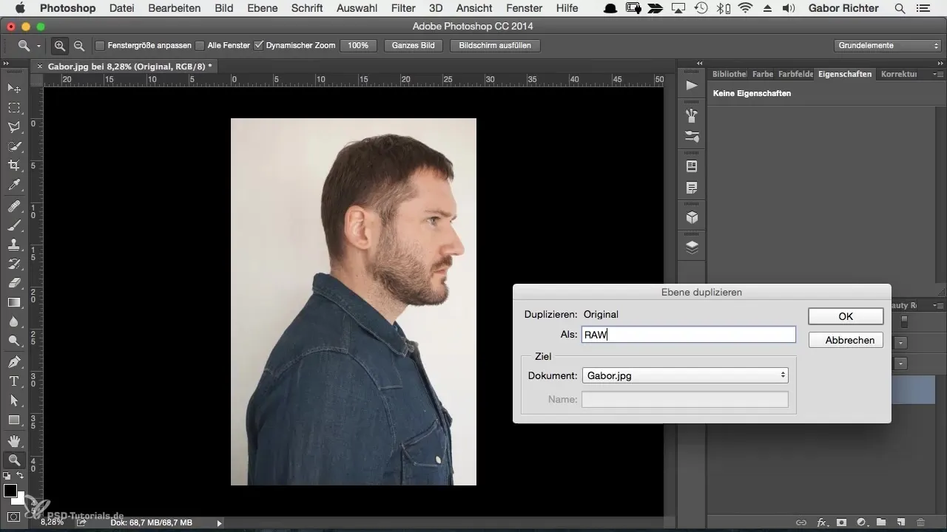Toggle Quick Mask mode icon
This screenshot has width=947, height=532.
[x=13, y=516]
